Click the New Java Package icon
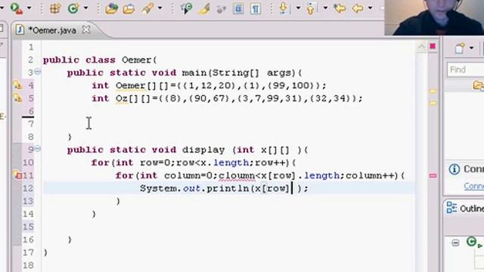Image resolution: width=484 pixels, height=272 pixels. (x=55, y=8)
